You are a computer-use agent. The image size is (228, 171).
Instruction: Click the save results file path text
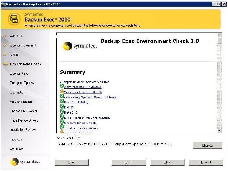(x=114, y=144)
